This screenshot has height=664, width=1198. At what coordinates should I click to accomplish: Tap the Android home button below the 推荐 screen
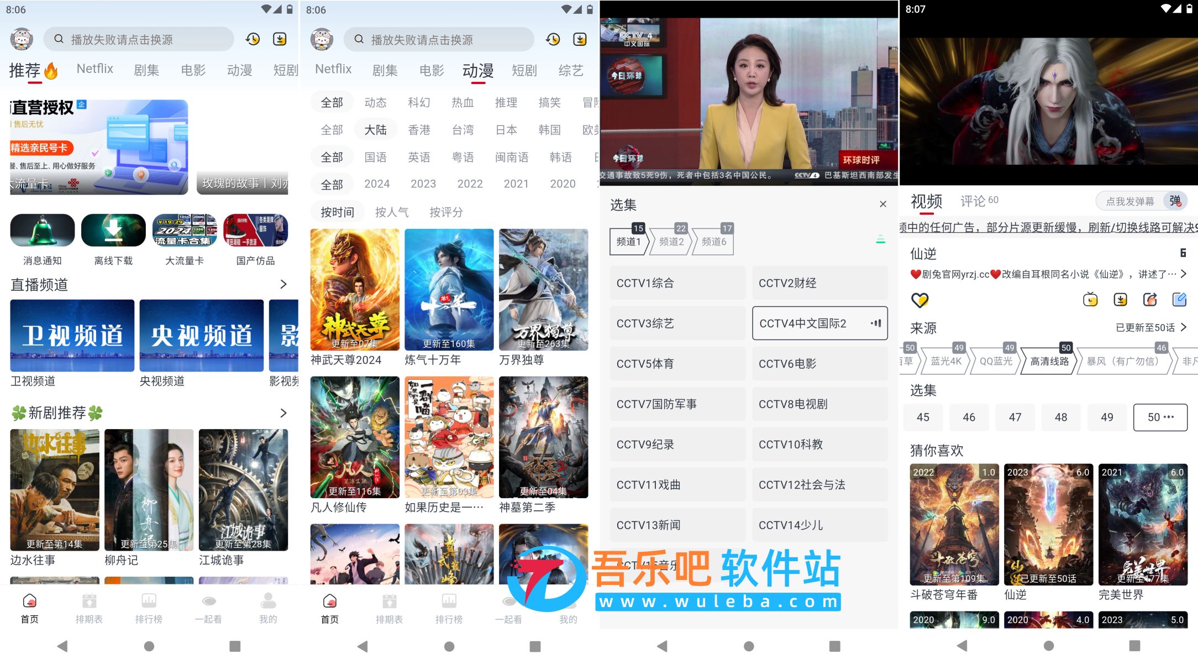pyautogui.click(x=149, y=646)
